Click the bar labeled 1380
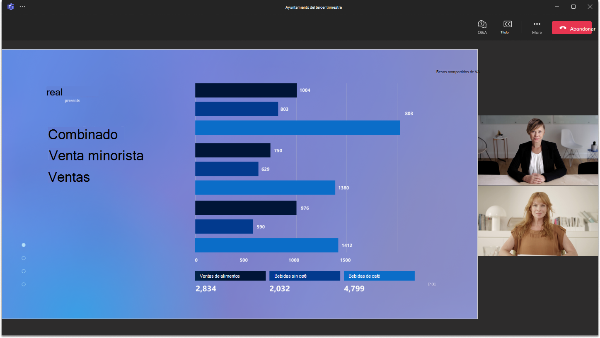Viewport: 600px width, 338px height. pos(265,188)
